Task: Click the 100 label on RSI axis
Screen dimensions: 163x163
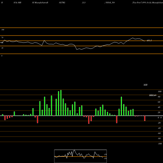Action: click(x=3, y=30)
